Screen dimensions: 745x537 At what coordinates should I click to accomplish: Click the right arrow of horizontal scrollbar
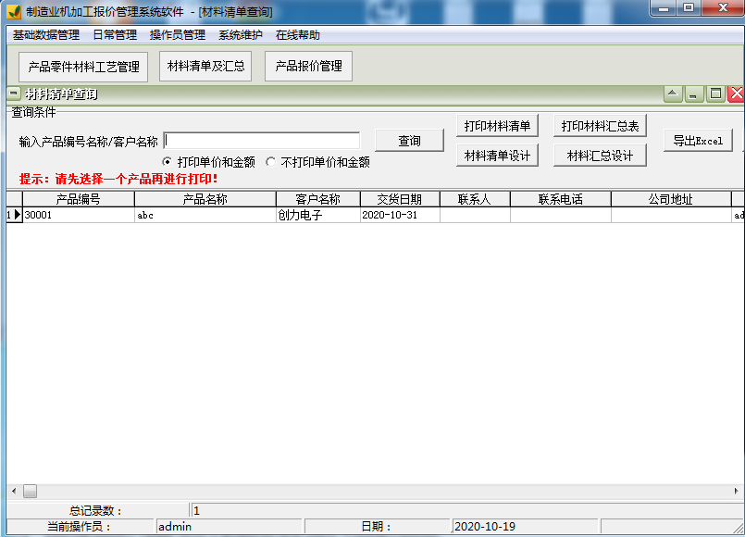point(736,491)
